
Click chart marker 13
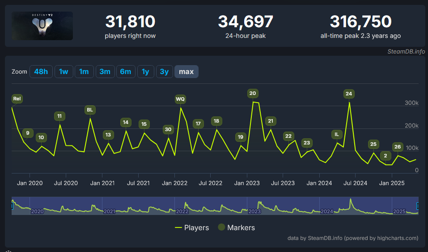108,135
